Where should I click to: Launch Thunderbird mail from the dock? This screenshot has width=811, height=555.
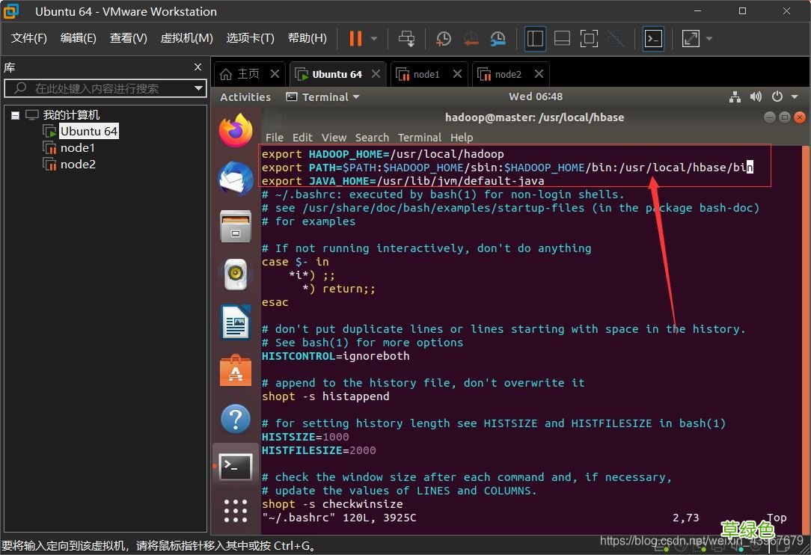click(x=235, y=178)
